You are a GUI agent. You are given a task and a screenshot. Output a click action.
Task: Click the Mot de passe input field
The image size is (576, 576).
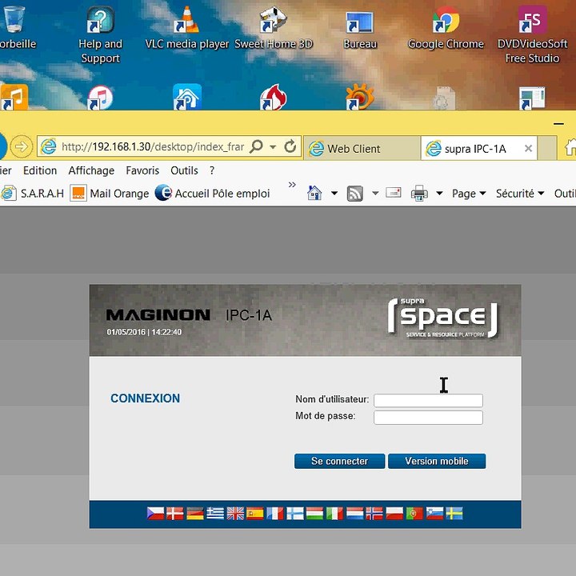[x=428, y=418]
